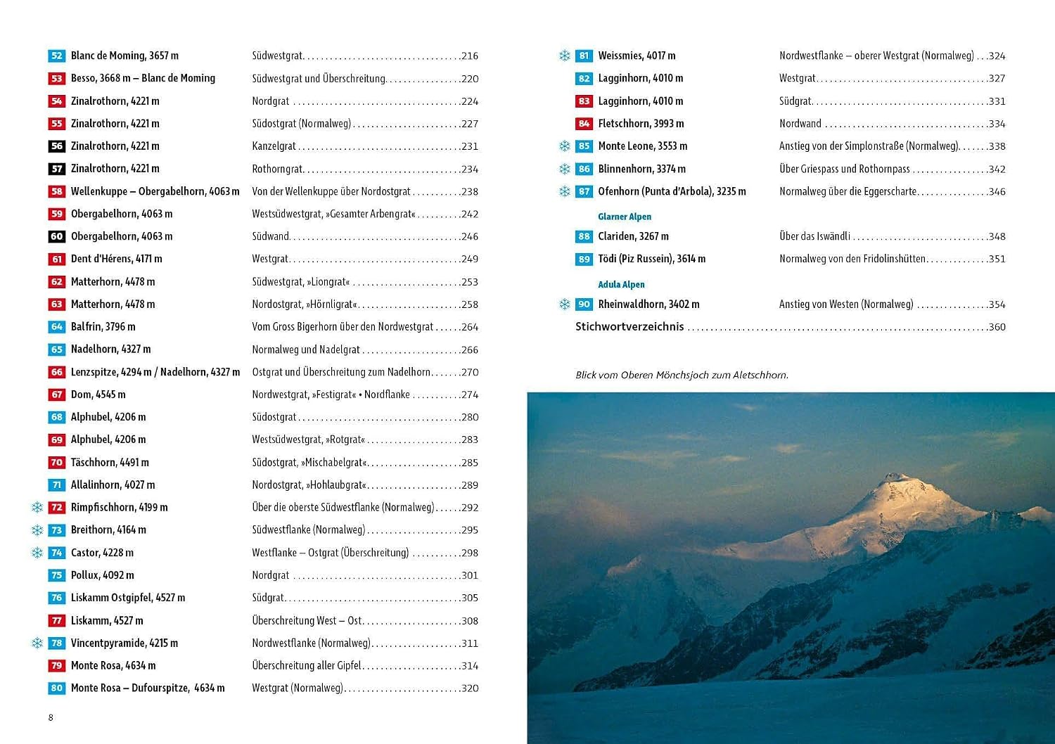The image size is (1055, 744).
Task: Select the black number 60 Obergabelhorn badge
Action: [57, 236]
